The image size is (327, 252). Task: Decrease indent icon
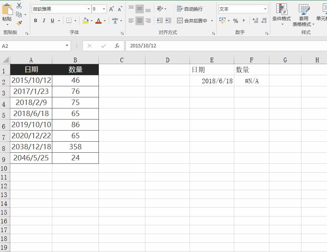160,21
